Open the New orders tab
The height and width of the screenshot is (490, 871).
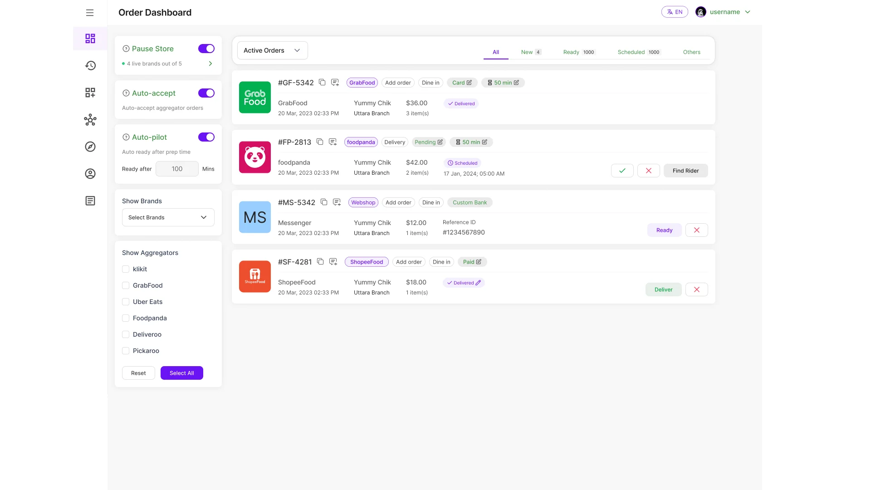(527, 52)
